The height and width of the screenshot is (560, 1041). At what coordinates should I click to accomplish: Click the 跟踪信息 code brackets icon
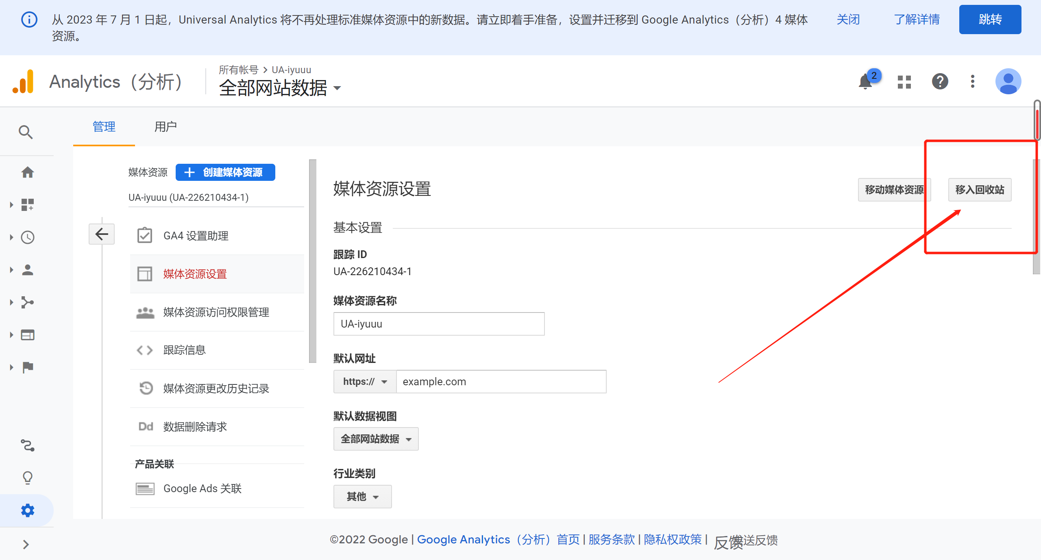[x=144, y=350]
